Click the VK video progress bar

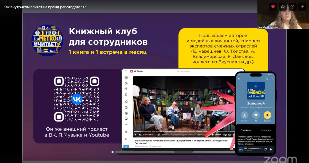pyautogui.click(x=184, y=132)
